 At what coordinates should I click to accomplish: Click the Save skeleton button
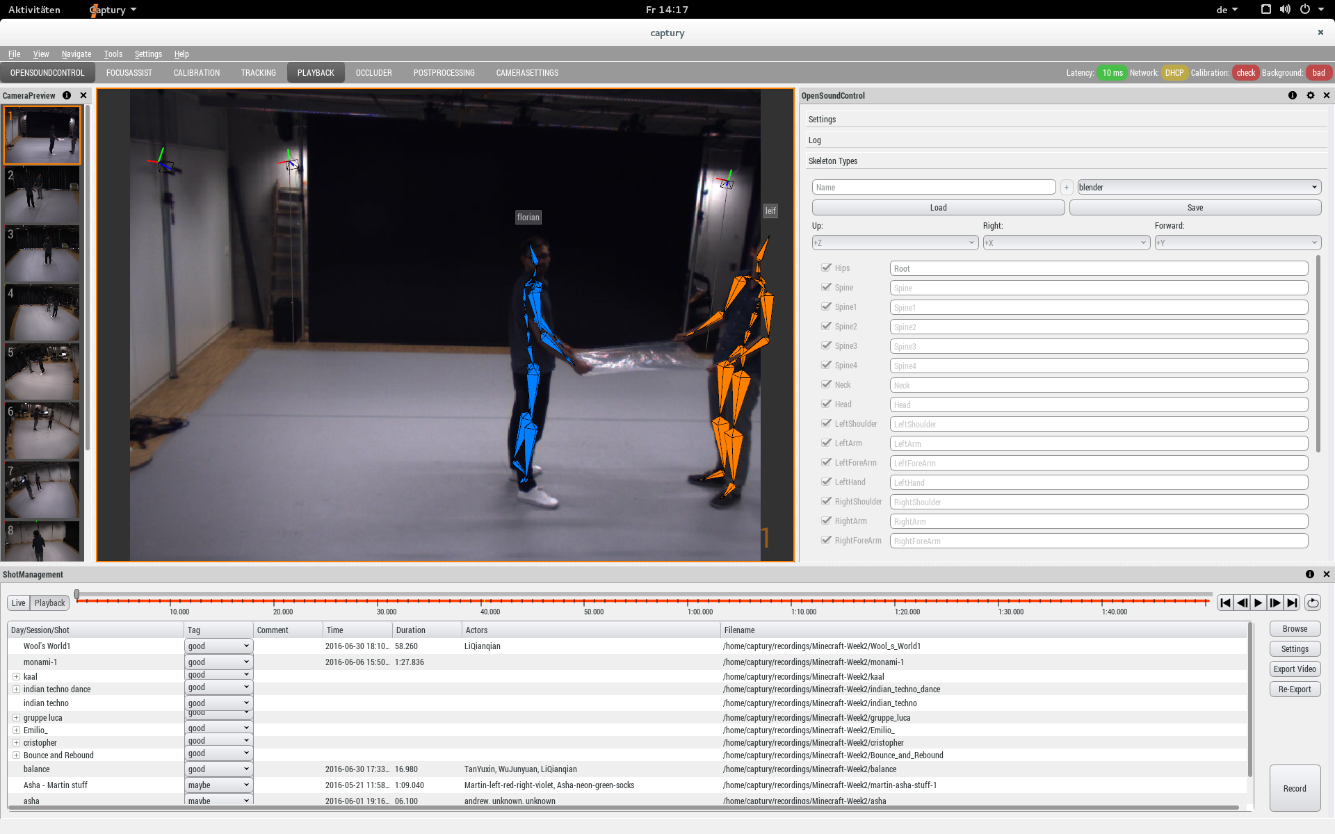(x=1195, y=207)
